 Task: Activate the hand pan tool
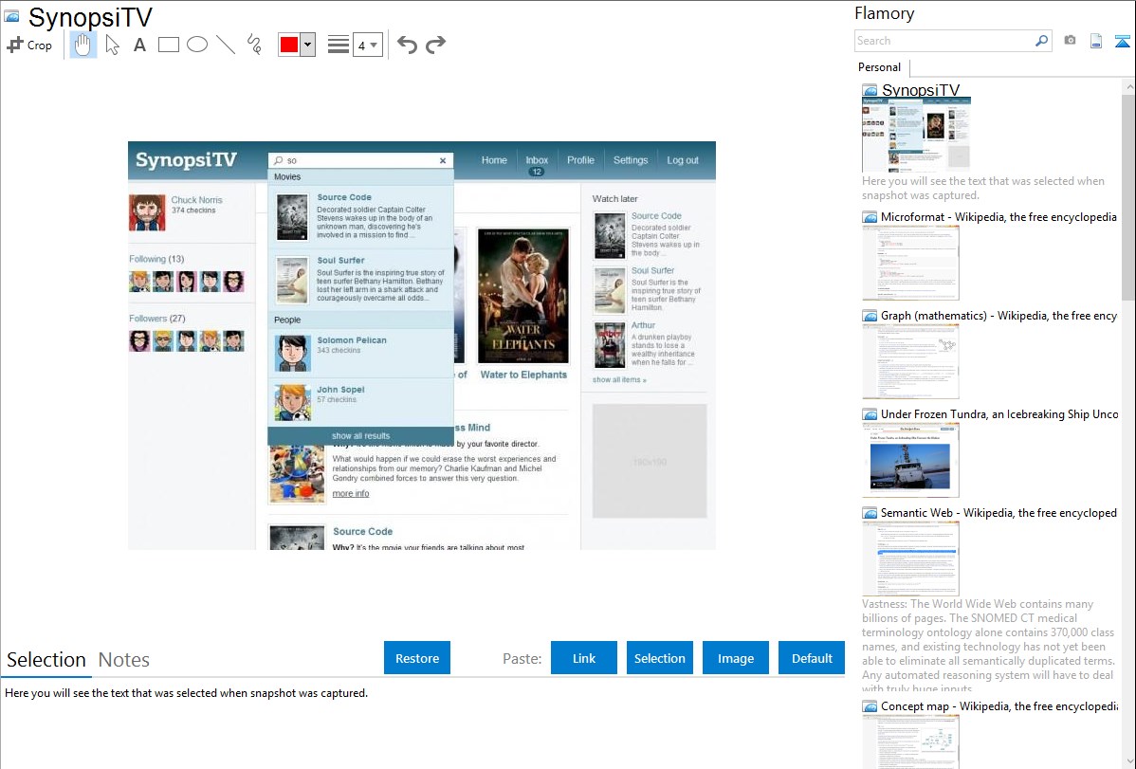coord(83,45)
